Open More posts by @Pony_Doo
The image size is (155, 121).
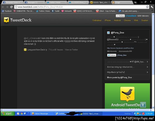coord(119,77)
